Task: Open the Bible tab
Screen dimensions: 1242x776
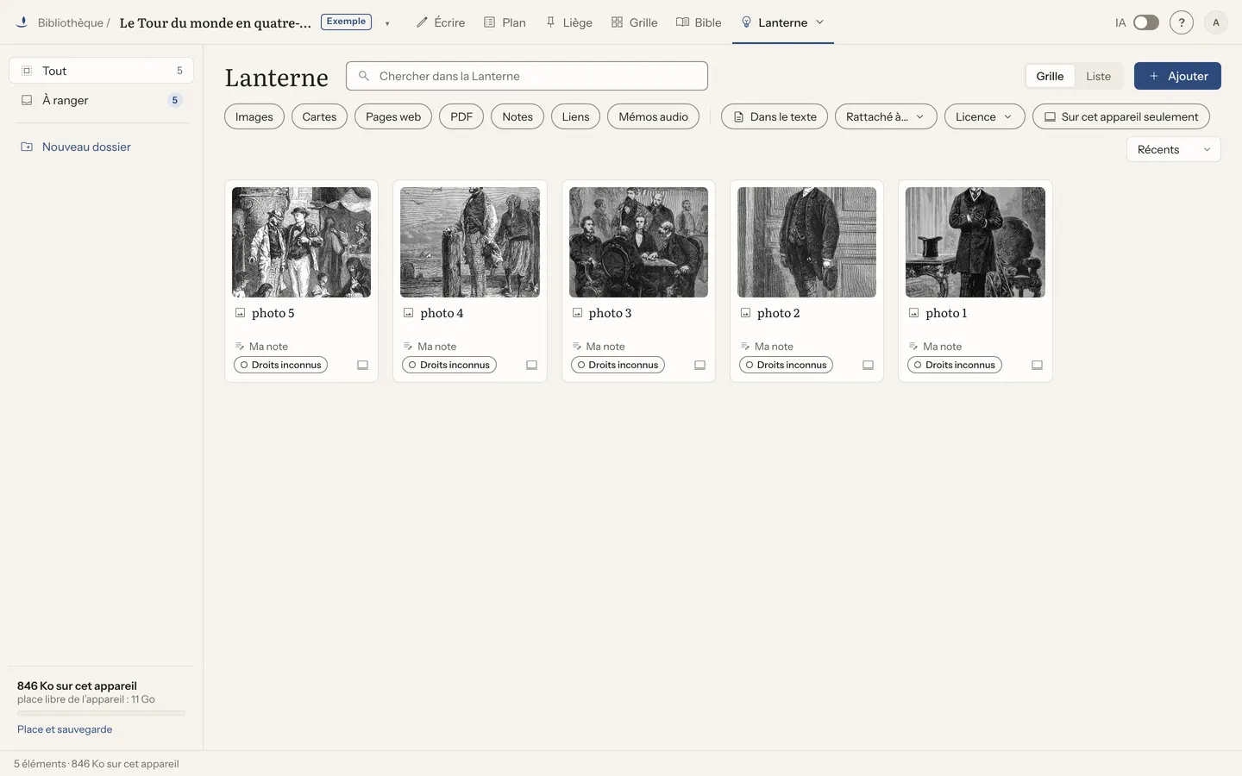Action: [699, 22]
